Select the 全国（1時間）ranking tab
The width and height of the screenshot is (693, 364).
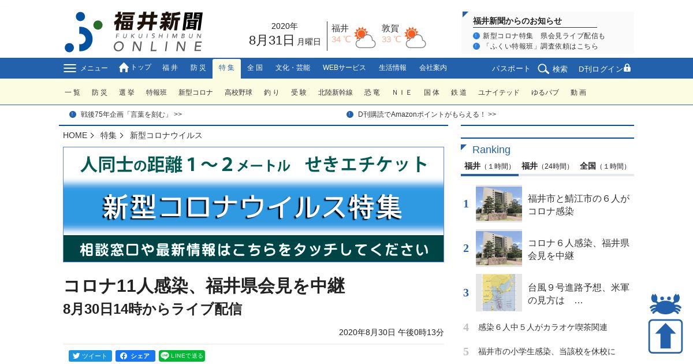604,166
